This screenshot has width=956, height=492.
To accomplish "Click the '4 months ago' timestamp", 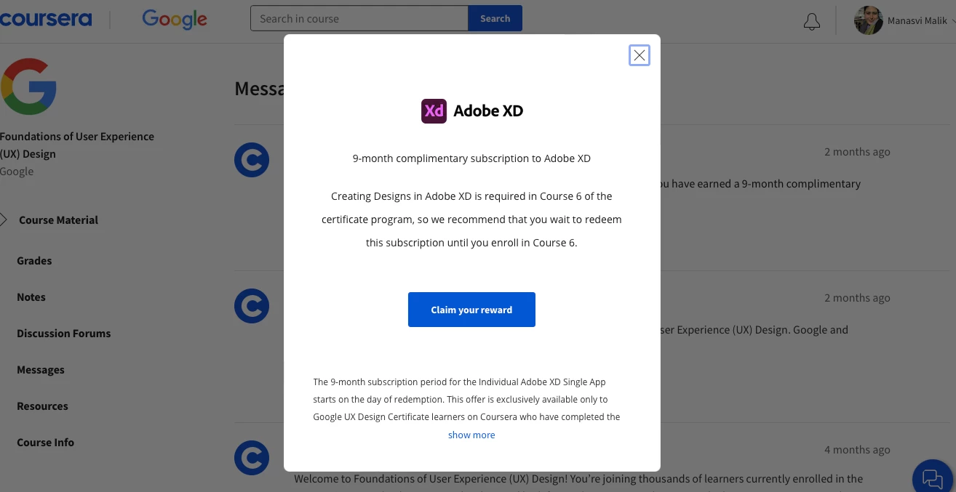I will click(x=857, y=449).
